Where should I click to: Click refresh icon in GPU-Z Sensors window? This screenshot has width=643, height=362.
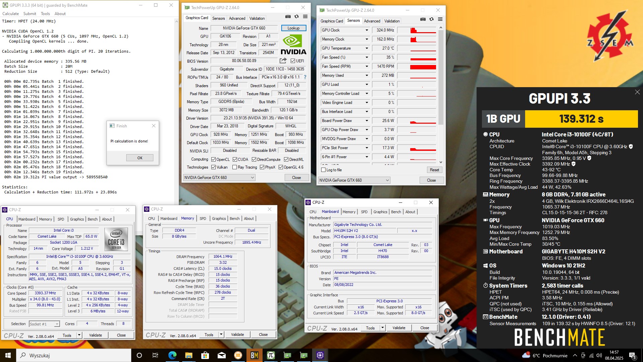coord(431,19)
